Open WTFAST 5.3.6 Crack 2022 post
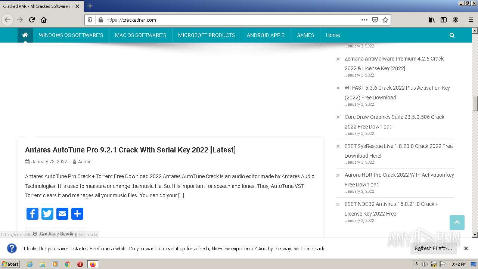Viewport: 478px width, 269px height. [x=397, y=93]
